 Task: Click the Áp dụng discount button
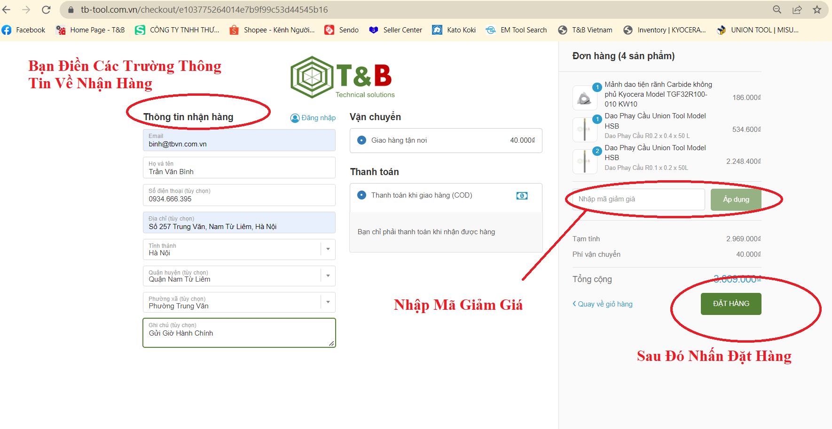(736, 199)
